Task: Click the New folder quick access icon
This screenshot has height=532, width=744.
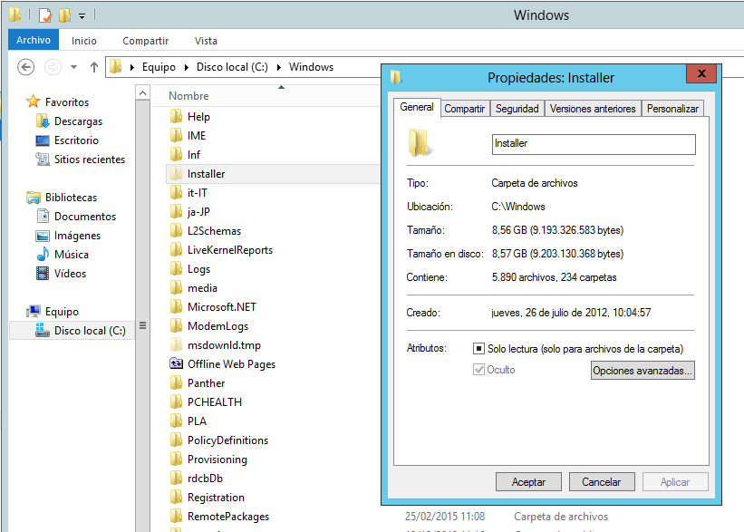Action: click(x=64, y=15)
